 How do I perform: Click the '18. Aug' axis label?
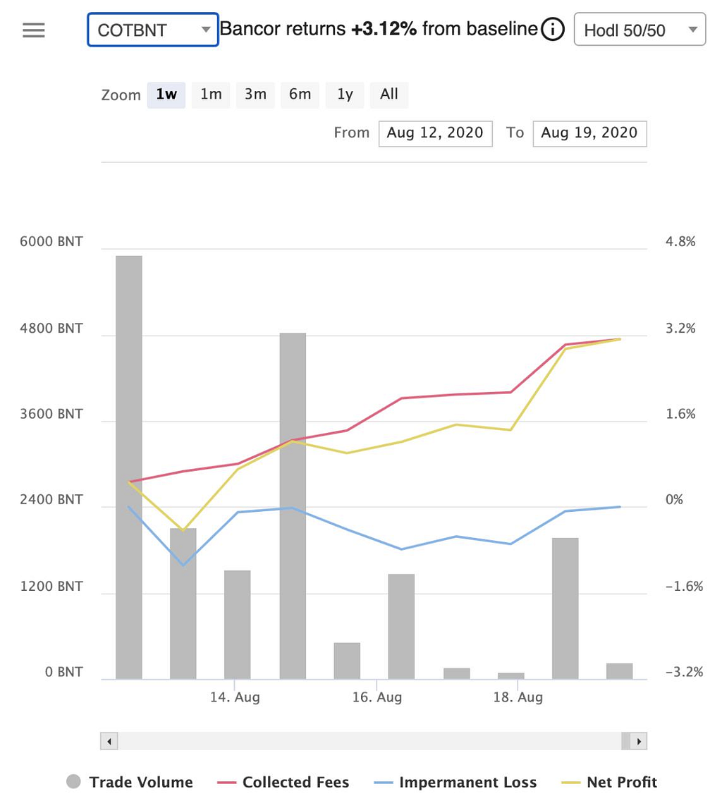pos(518,697)
